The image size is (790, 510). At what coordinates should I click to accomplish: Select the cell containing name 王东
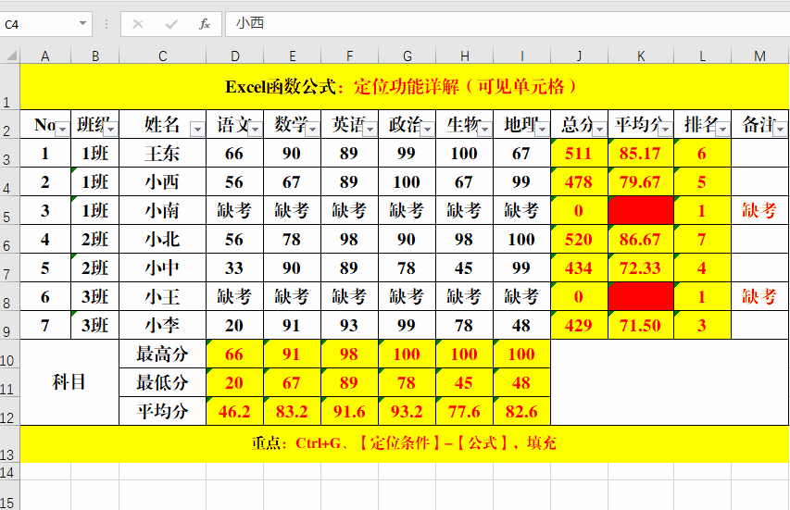pyautogui.click(x=162, y=154)
